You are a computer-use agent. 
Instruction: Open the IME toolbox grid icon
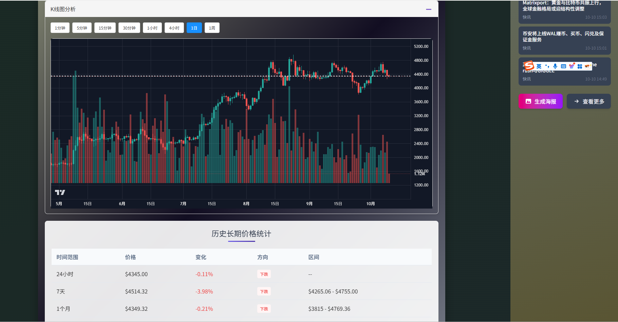pyautogui.click(x=580, y=66)
